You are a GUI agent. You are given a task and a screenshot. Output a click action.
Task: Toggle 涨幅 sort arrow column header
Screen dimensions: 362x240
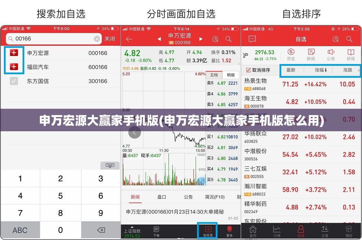point(321,70)
